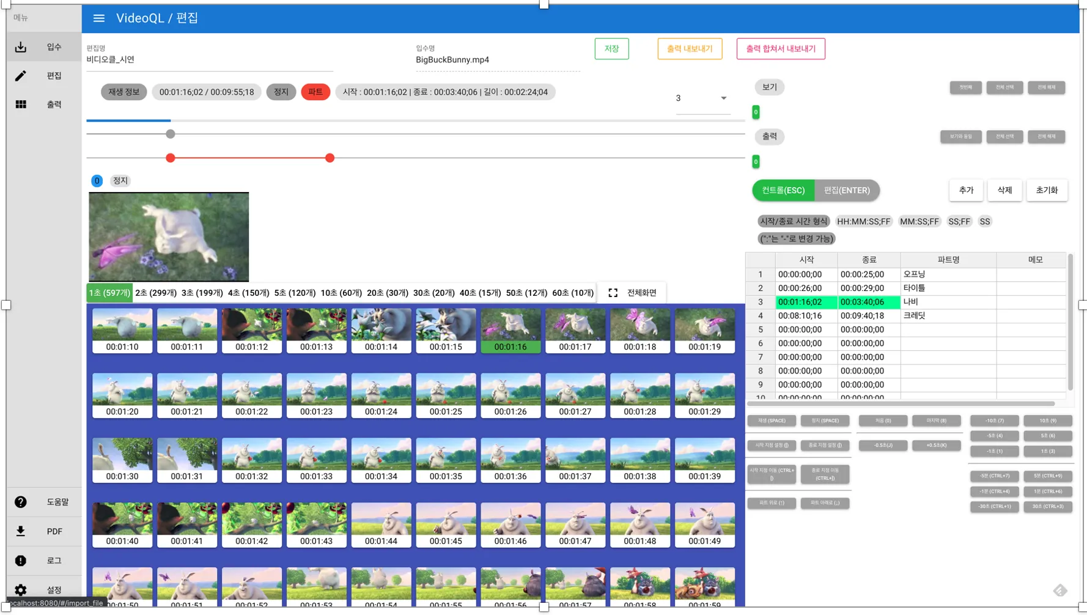Click the playback position slider knob

pos(171,134)
